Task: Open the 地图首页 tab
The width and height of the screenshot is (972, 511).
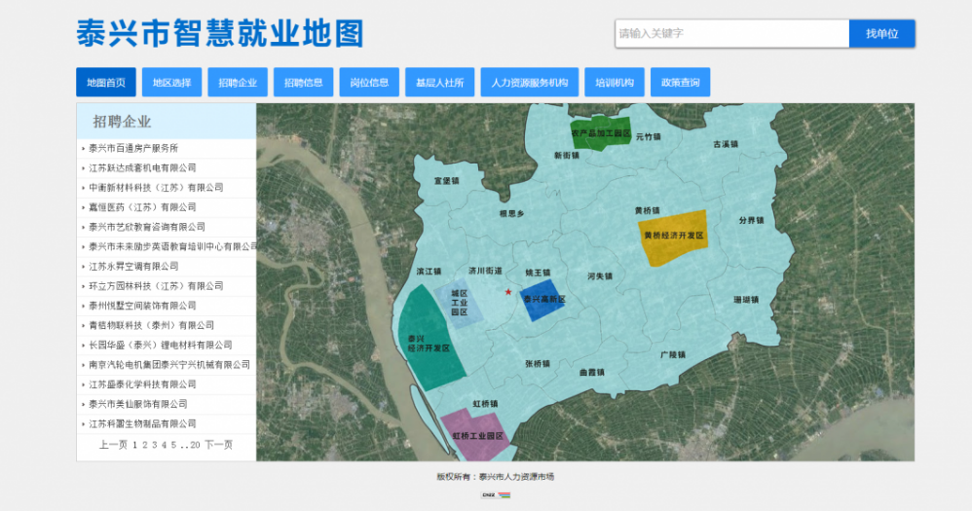Action: tap(106, 83)
